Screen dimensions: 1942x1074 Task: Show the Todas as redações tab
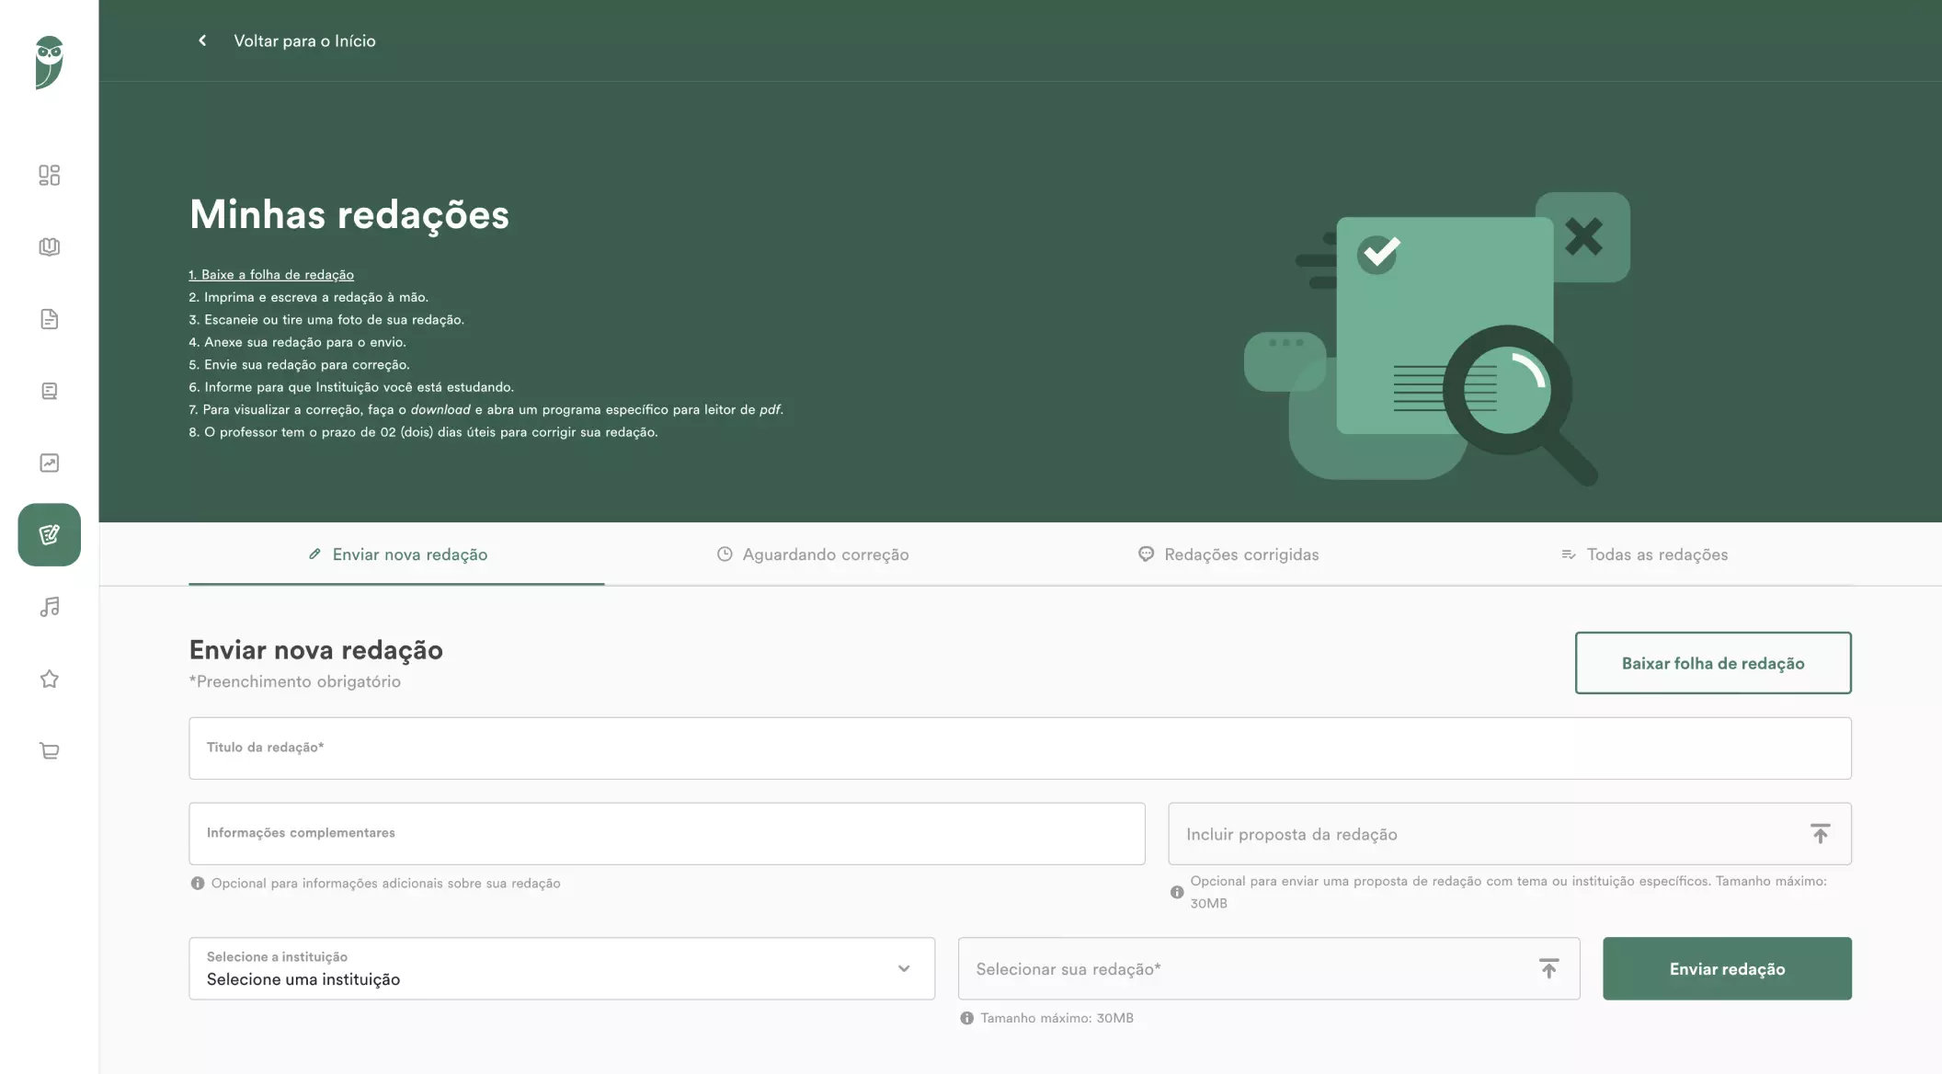[1644, 554]
